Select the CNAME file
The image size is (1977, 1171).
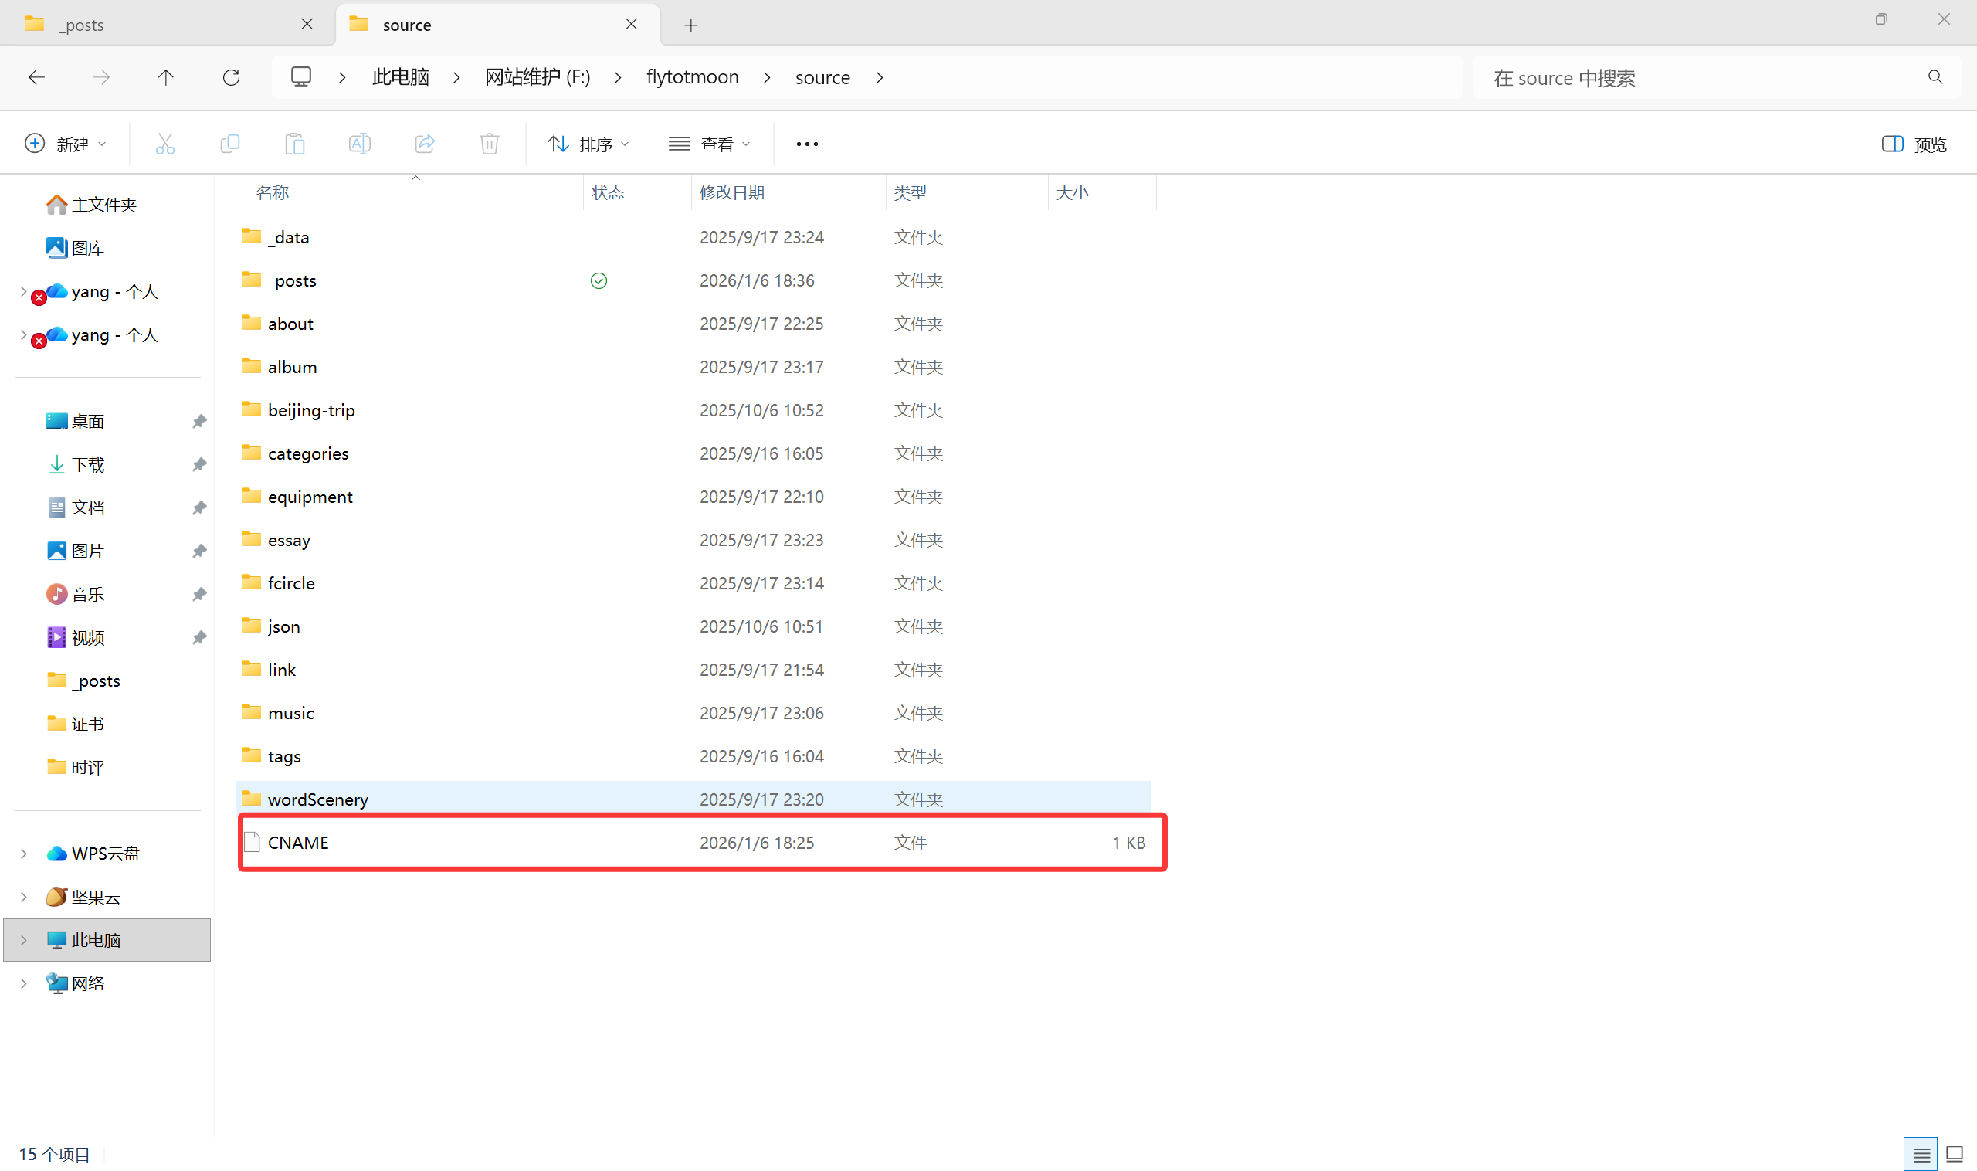[298, 843]
